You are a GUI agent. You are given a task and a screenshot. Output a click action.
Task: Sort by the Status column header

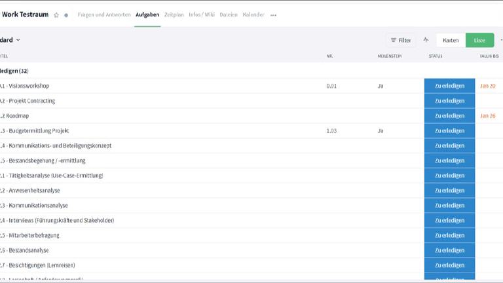tap(436, 56)
